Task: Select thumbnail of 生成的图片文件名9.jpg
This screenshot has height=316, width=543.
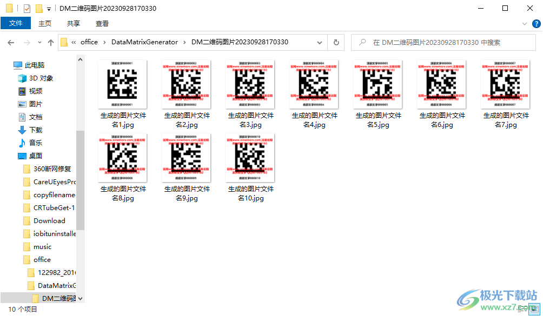Action: 186,158
